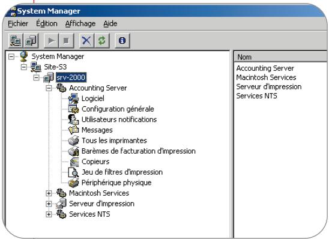Select Macintosh Services in the right list
This screenshot has height=239, width=329.
[266, 77]
